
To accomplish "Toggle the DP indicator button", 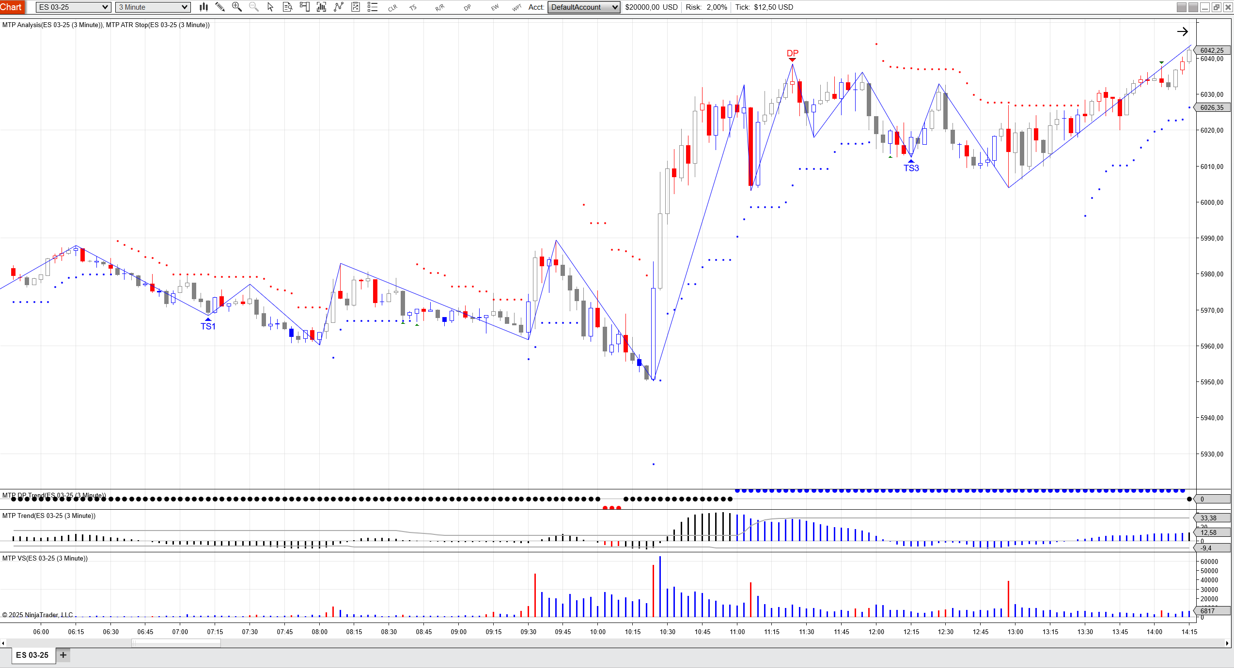I will pyautogui.click(x=467, y=7).
